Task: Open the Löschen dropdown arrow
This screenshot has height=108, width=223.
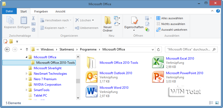Action: [x=93, y=20]
